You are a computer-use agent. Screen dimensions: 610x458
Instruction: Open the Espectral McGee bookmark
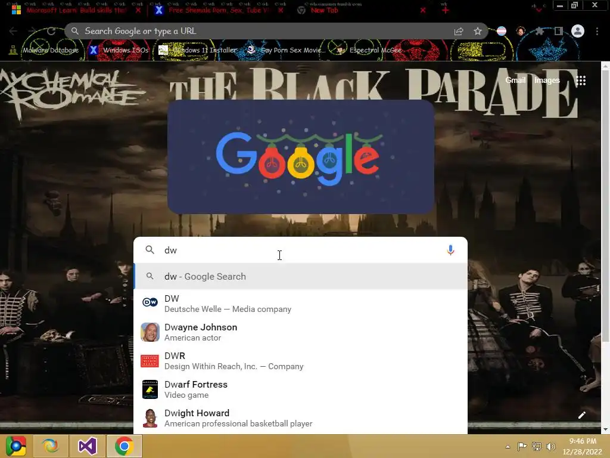pyautogui.click(x=369, y=50)
